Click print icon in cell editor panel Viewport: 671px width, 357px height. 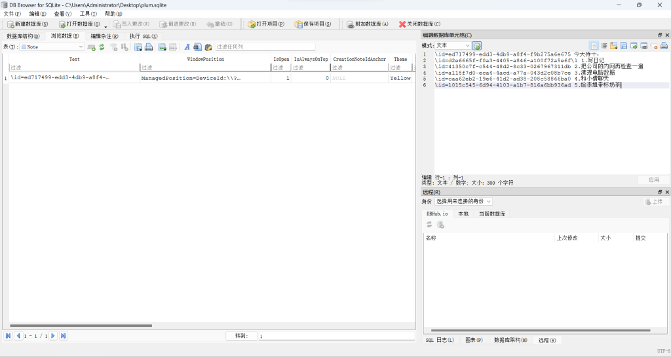pos(664,46)
